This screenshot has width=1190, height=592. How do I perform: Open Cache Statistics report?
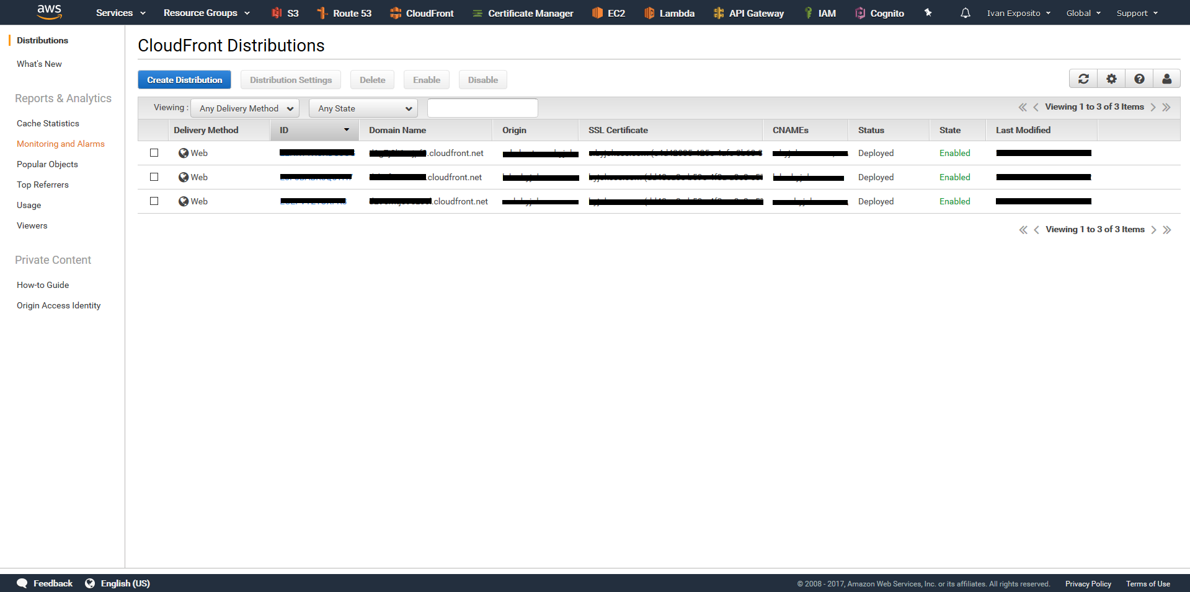click(x=48, y=123)
